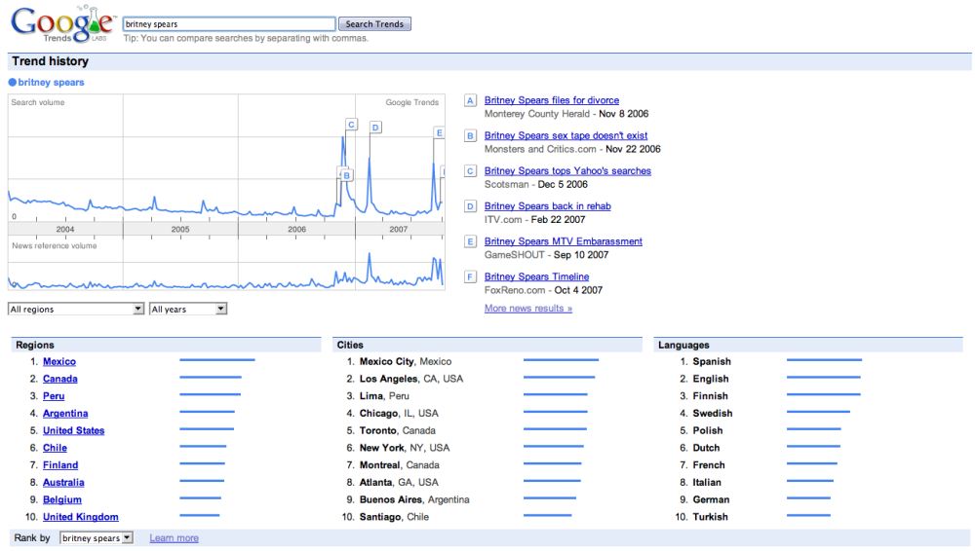Click the Dutch language row
The image size is (975, 551).
pyautogui.click(x=706, y=448)
